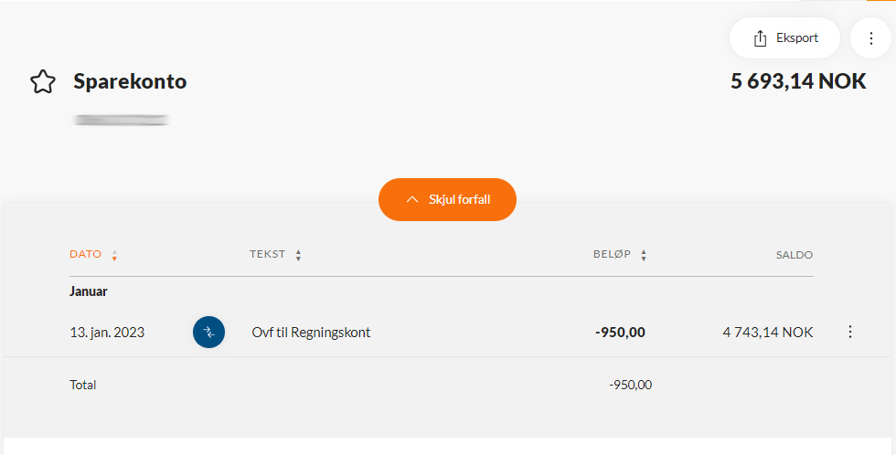Sort transactions by TEKST column
896x455 pixels.
point(267,254)
